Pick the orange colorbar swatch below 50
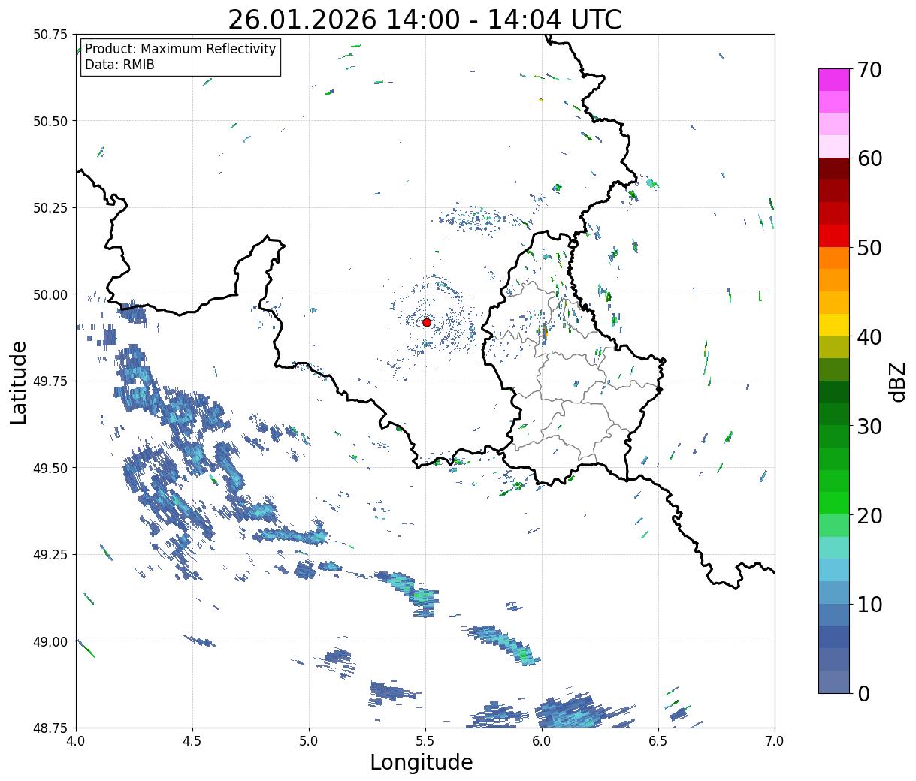Viewport: 916px width, 781px height. tap(834, 258)
